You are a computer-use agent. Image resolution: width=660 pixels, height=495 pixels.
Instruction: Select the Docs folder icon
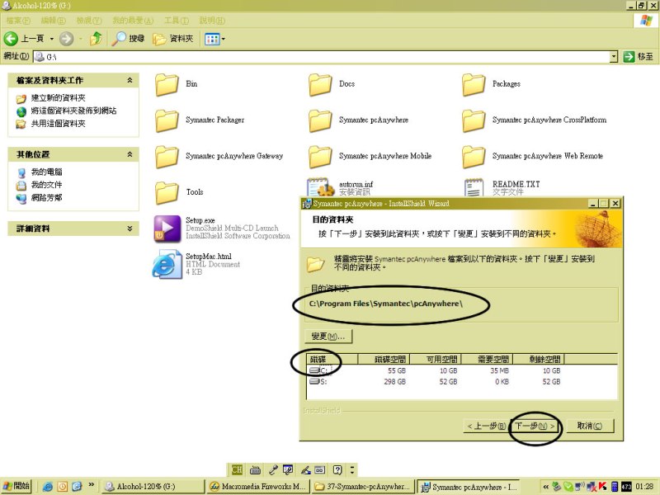[x=320, y=85]
